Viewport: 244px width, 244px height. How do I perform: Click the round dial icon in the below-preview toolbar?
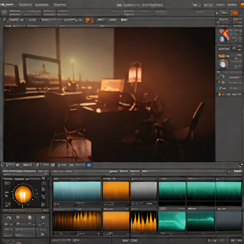37,165
